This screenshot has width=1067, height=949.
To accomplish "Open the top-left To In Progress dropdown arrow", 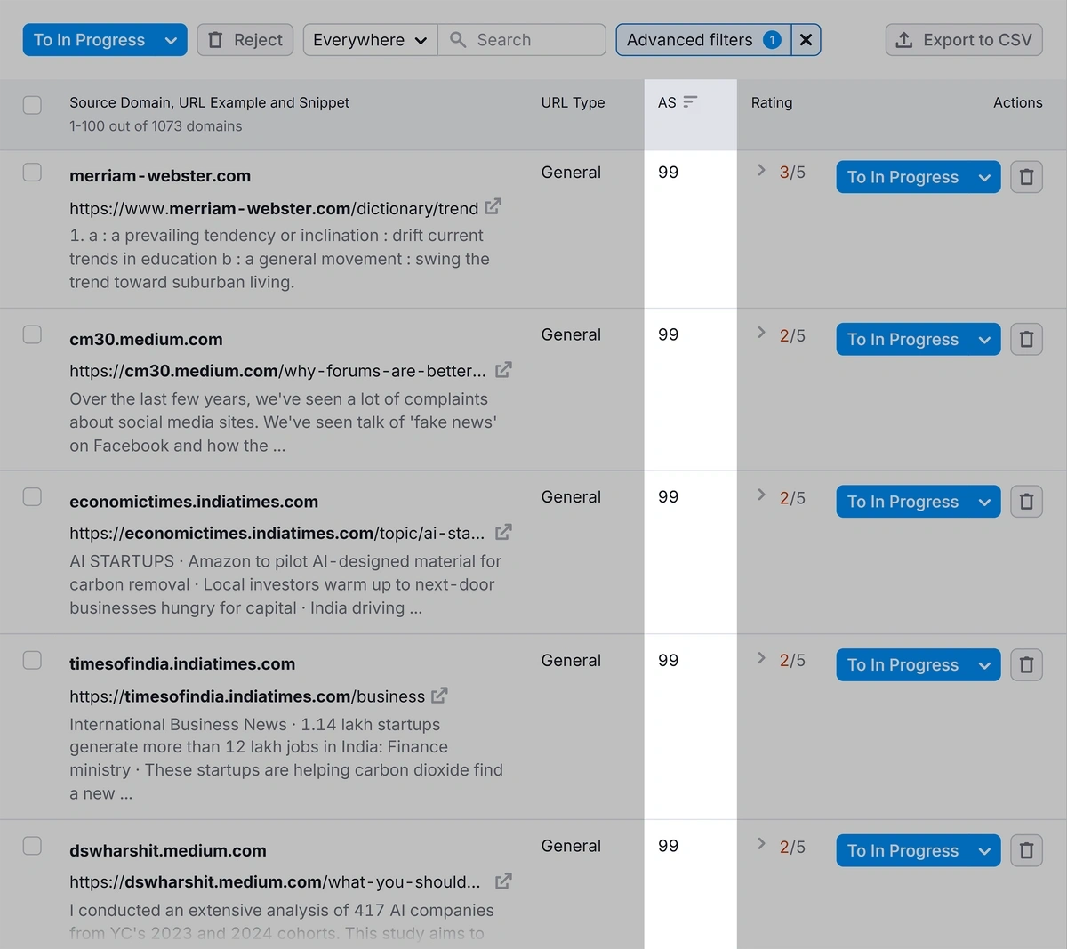I will (171, 40).
